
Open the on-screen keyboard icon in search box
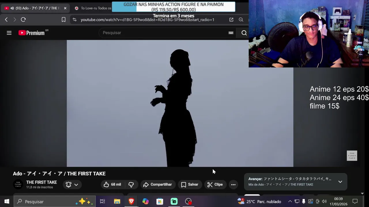point(231,33)
